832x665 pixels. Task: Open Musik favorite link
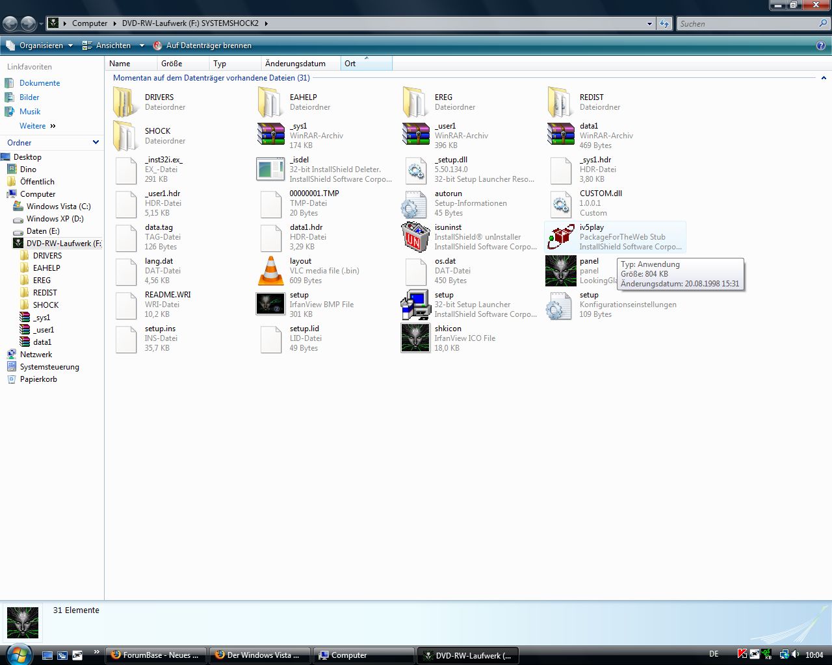pyautogui.click(x=30, y=112)
